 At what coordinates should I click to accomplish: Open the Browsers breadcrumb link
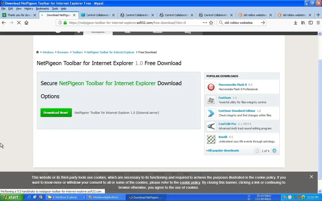click(x=63, y=52)
